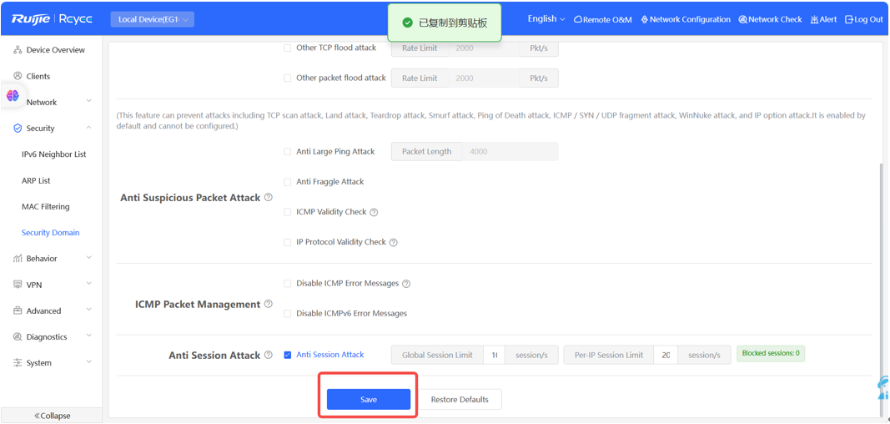Viewport: 890px width, 424px height.
Task: Tick IP Protocol Validity Check box
Action: coord(287,242)
